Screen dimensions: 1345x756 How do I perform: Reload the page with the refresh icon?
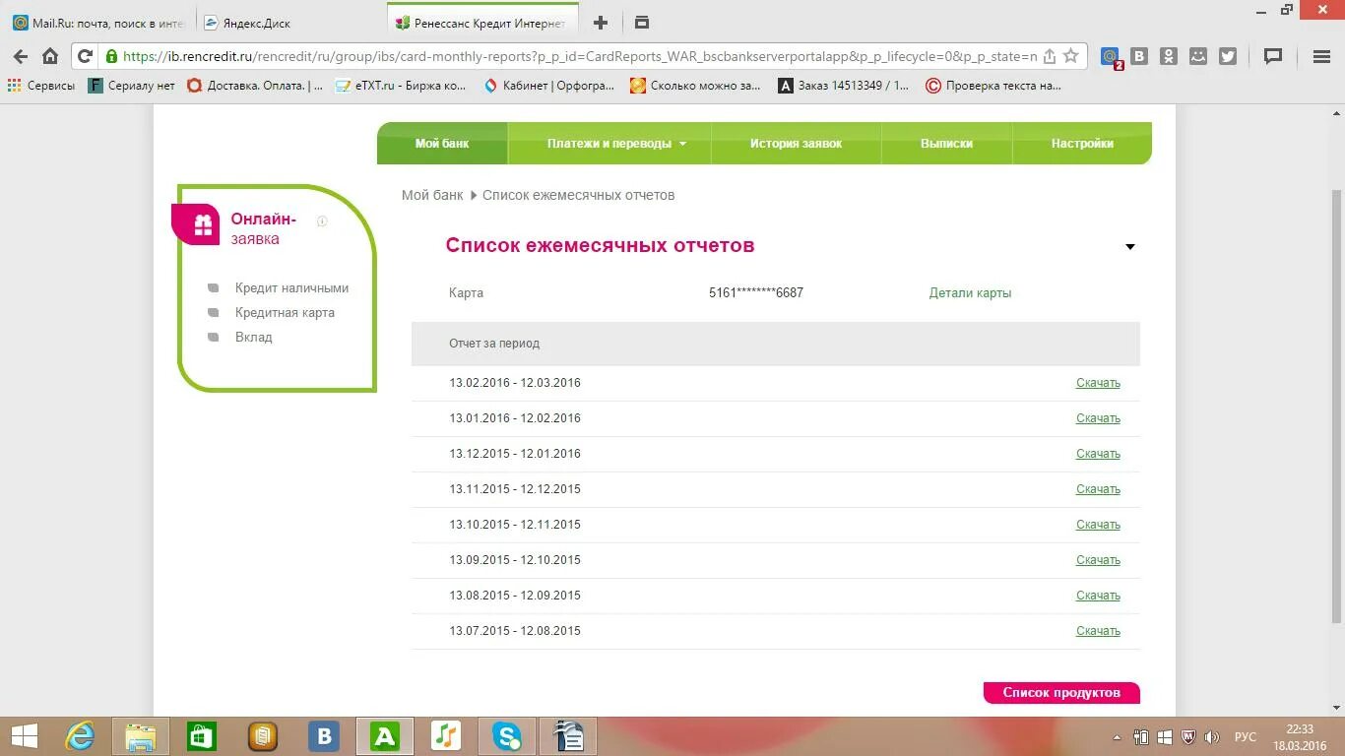click(x=85, y=56)
